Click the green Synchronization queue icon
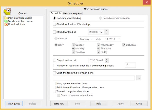This screenshot has height=110, width=152. 6,21
